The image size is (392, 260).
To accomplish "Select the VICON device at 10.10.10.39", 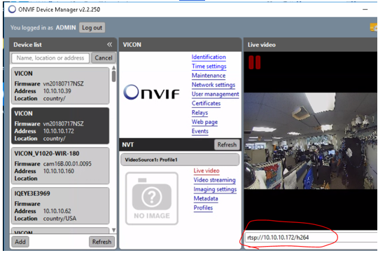I will 60,85.
